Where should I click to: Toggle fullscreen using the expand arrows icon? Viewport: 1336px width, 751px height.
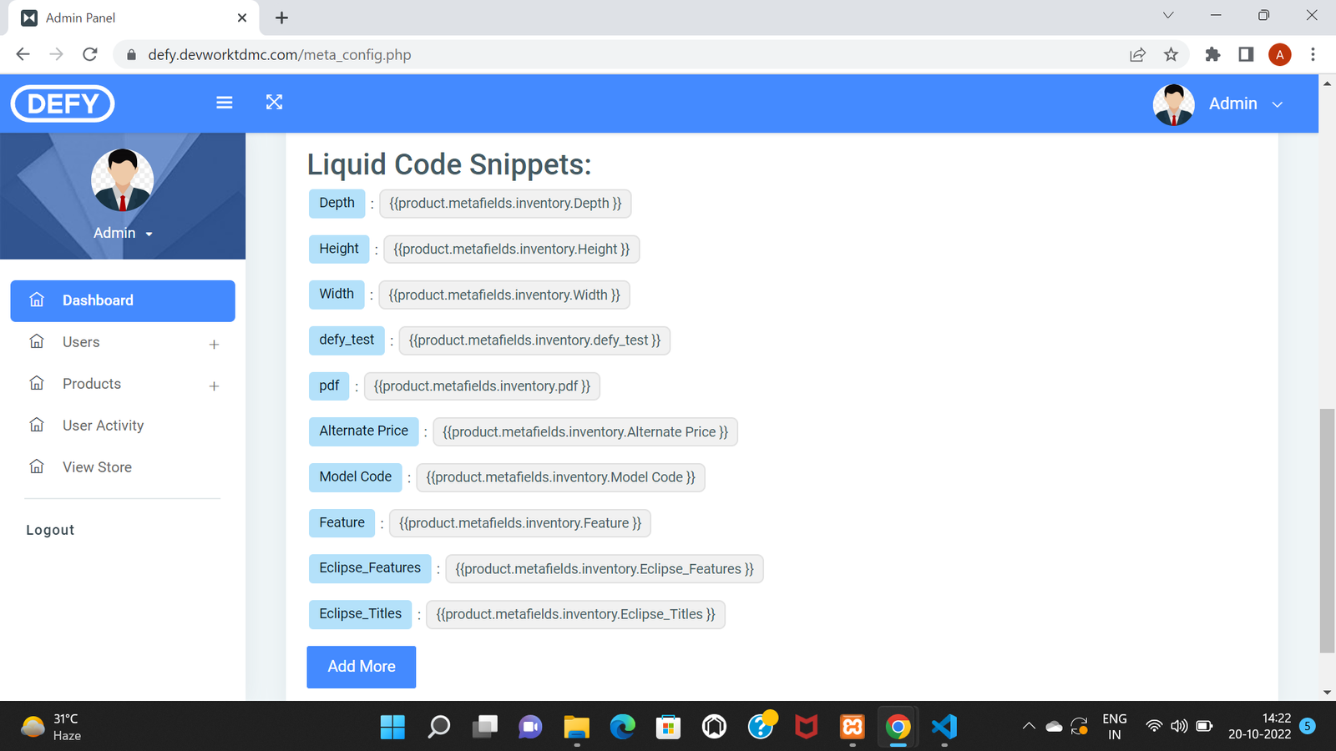click(x=274, y=103)
